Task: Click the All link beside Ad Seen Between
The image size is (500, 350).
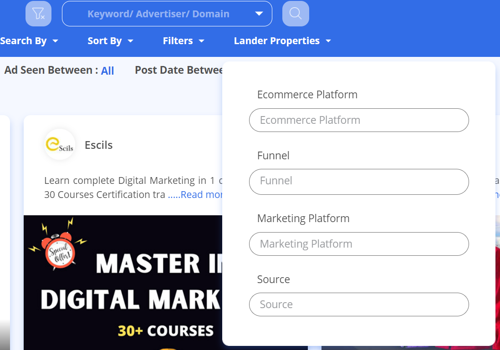Action: coord(107,71)
